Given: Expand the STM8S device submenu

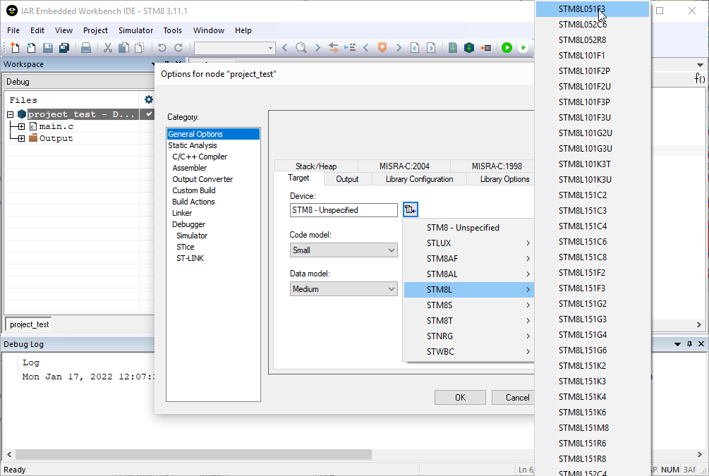Looking at the screenshot, I should tap(468, 305).
